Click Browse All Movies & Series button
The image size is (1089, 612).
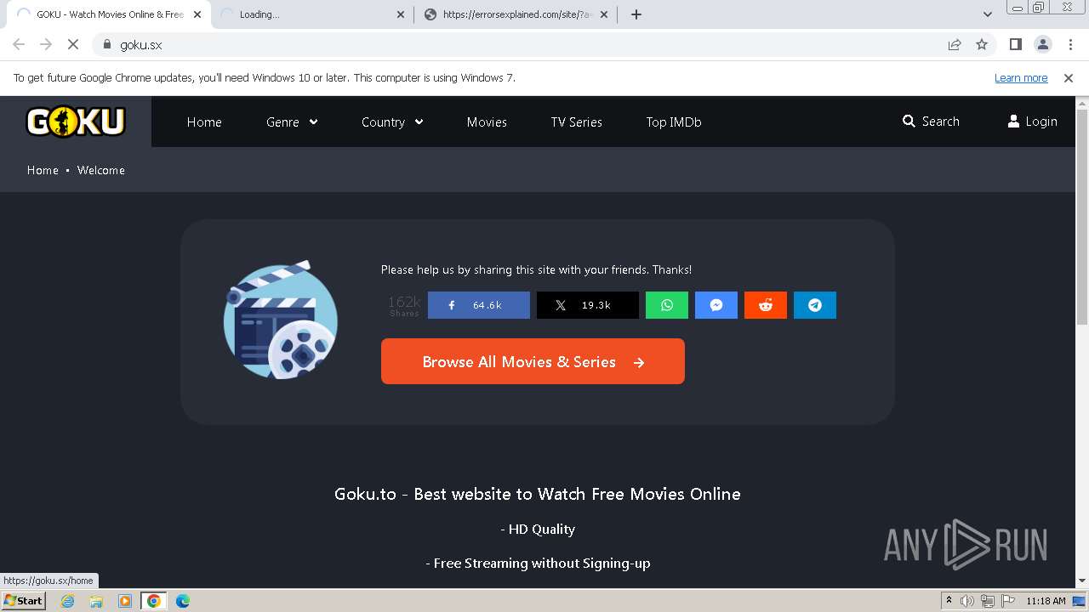533,361
